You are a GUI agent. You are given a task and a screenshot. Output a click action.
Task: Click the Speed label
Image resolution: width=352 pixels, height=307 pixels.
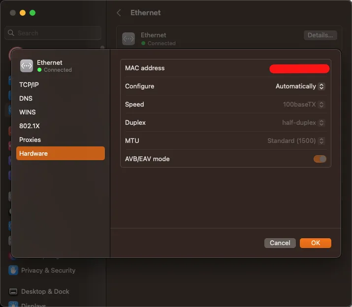pyautogui.click(x=134, y=104)
